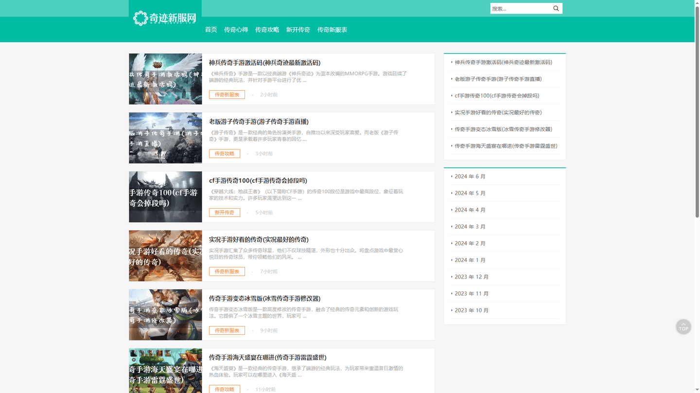700x393 pixels.
Task: Open the 传奇新服表 navigation item
Action: click(332, 30)
